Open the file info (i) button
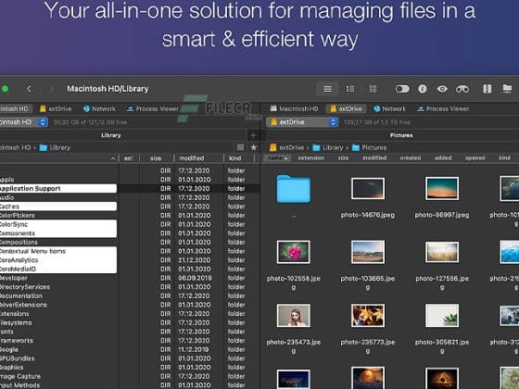Screen dimensions: 519x389 [422, 89]
